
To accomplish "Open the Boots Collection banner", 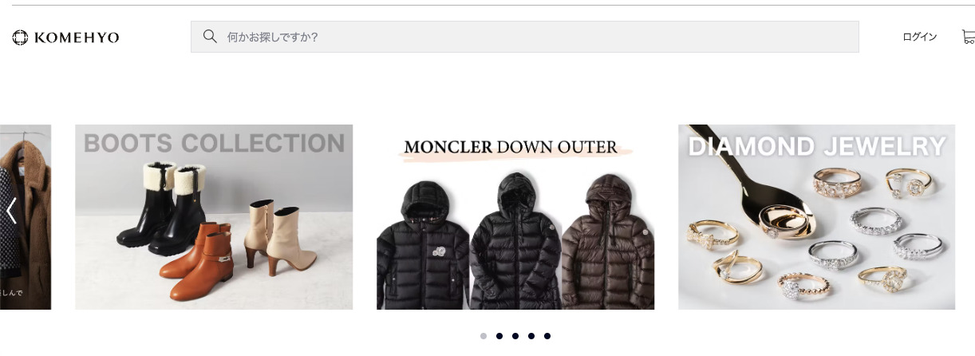I will click(214, 217).
